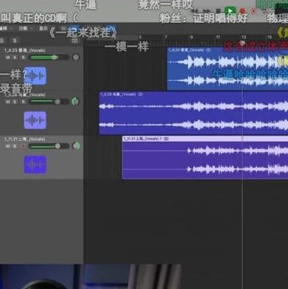Start playback with the green Play button
The width and height of the screenshot is (288, 289).
coord(230,11)
